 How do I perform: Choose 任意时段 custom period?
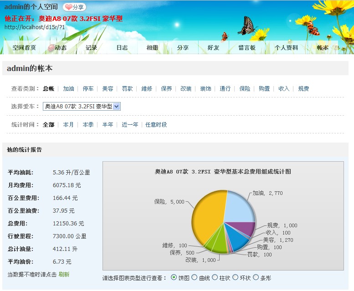[156, 124]
